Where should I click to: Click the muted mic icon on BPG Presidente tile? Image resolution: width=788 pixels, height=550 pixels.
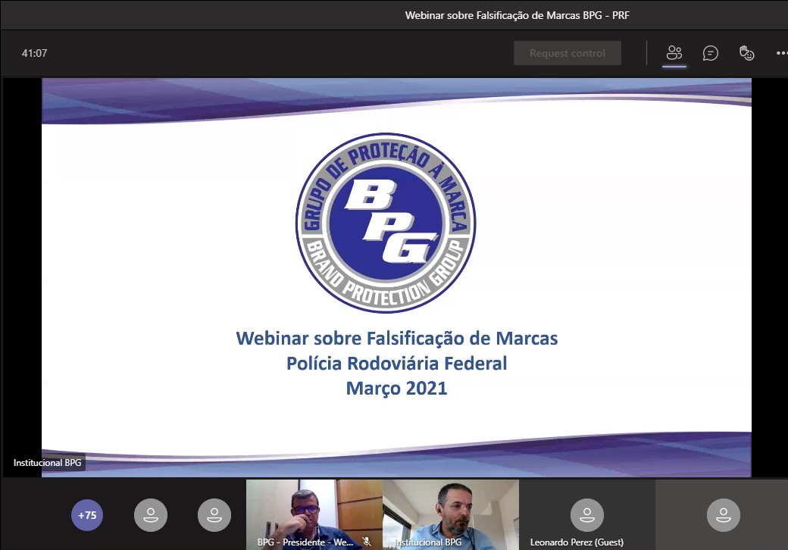(367, 542)
